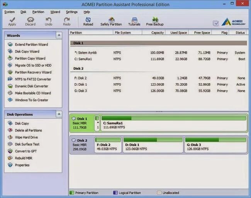
Task: Select the 'F: Disk 2' list row
Action: click(158, 78)
